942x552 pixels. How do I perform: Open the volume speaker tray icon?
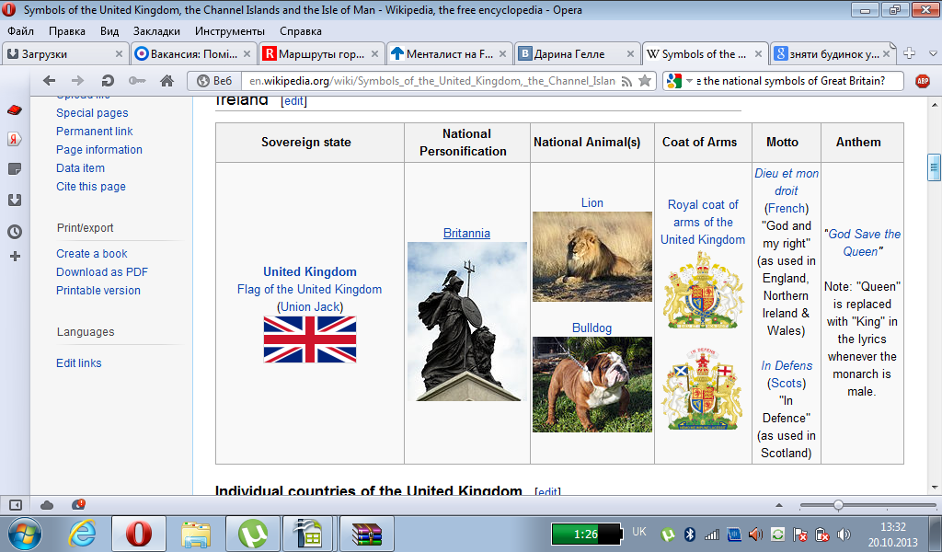click(x=844, y=534)
